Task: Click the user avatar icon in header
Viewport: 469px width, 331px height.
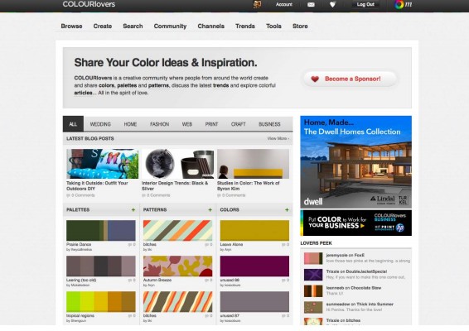Action: [257, 4]
